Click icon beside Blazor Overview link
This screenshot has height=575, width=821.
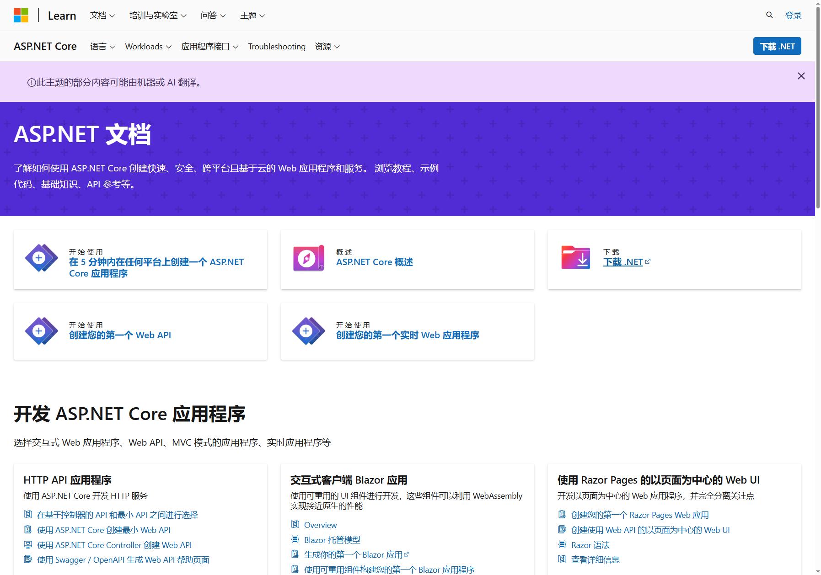pyautogui.click(x=295, y=524)
